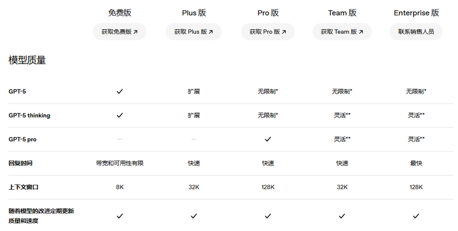Screen dimensions: 458x231
Task: Click the 获取 Team 版 button
Action: (342, 32)
